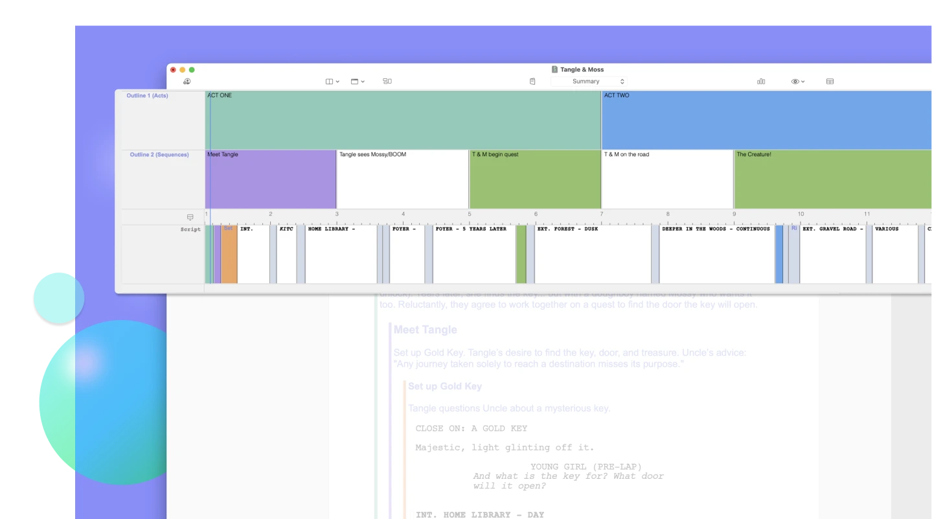This screenshot has width=932, height=519.
Task: Click the comment icon beside timeline ruler
Action: (190, 218)
